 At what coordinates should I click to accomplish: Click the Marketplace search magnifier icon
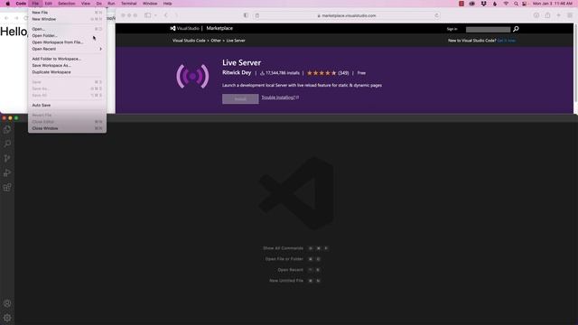(x=516, y=29)
